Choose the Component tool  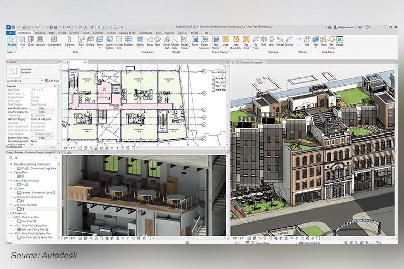pos(54,41)
